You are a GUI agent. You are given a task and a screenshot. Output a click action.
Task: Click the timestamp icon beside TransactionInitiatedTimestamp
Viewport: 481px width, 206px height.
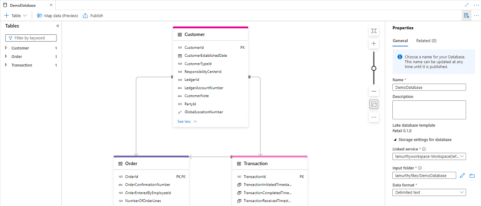click(239, 185)
